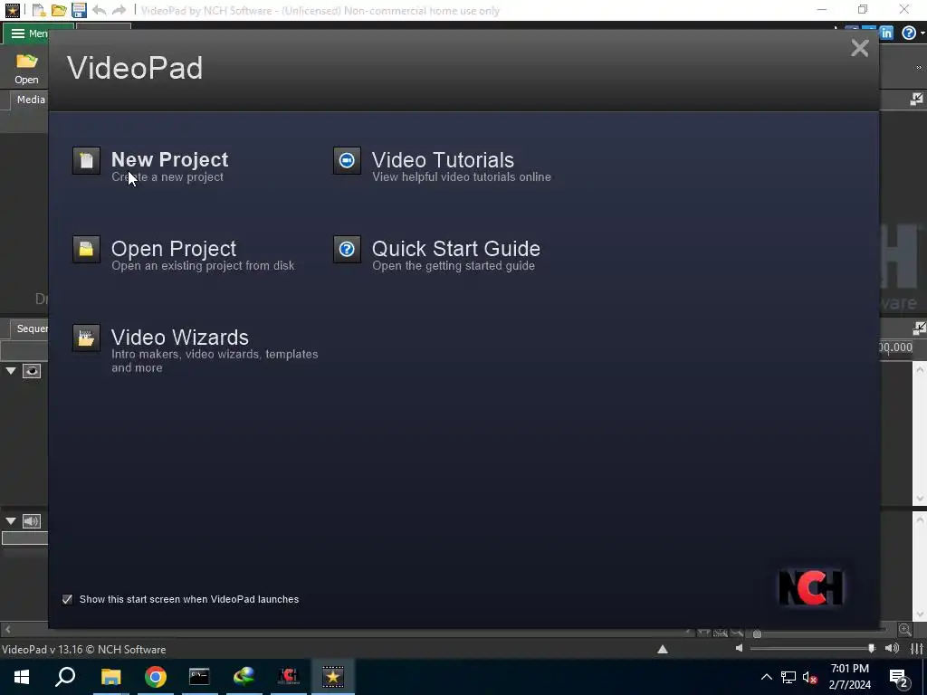Open the green Menu button
Screen dimensions: 927x695
coord(26,33)
